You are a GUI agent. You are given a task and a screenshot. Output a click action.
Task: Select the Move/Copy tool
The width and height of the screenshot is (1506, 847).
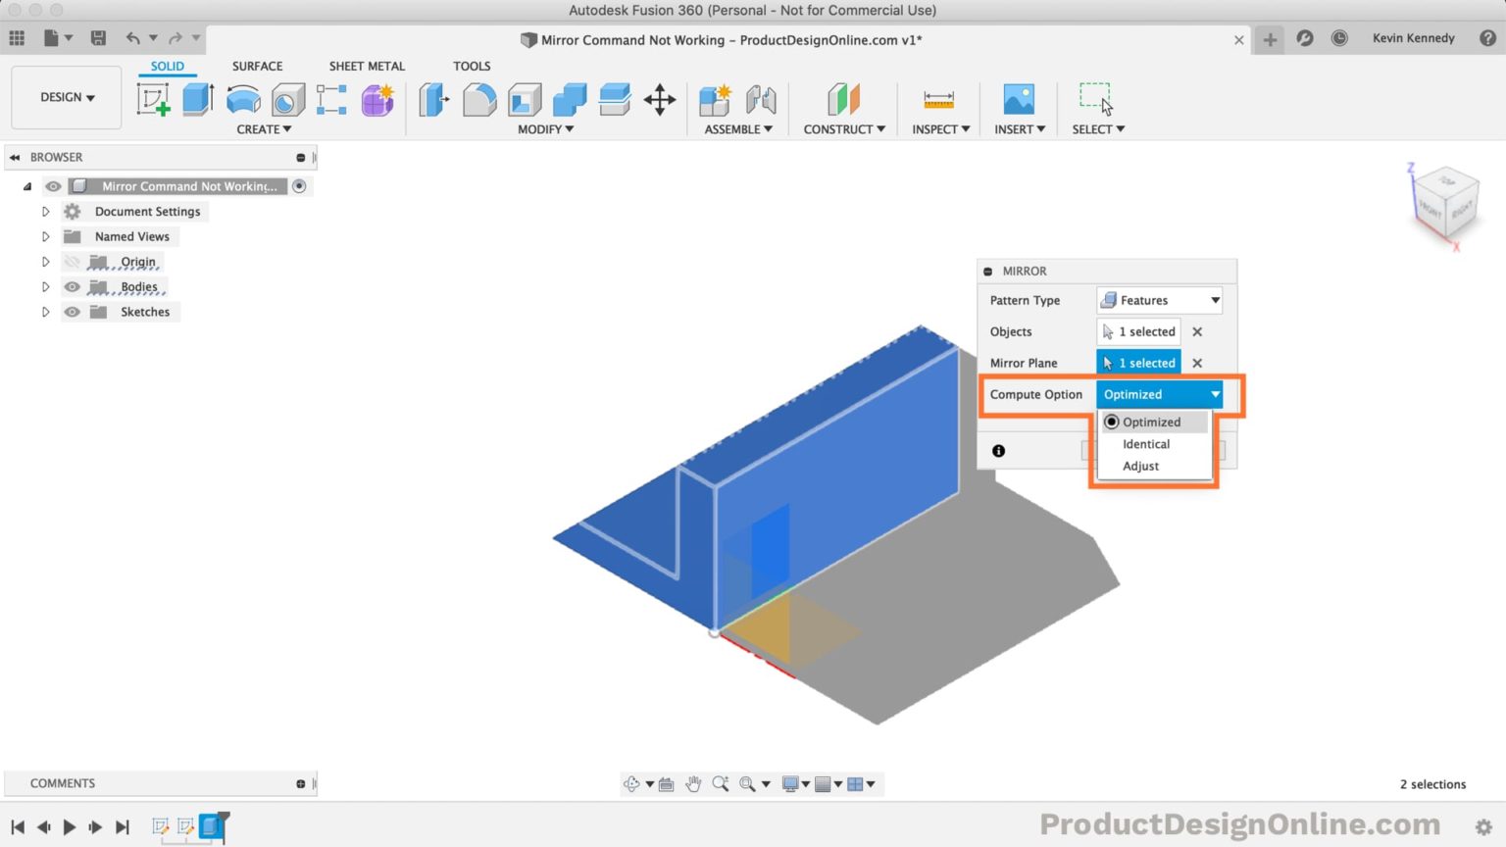click(660, 99)
